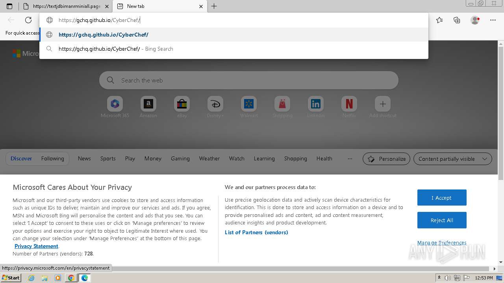Image resolution: width=504 pixels, height=283 pixels.
Task: Open the News category
Action: coord(84,159)
